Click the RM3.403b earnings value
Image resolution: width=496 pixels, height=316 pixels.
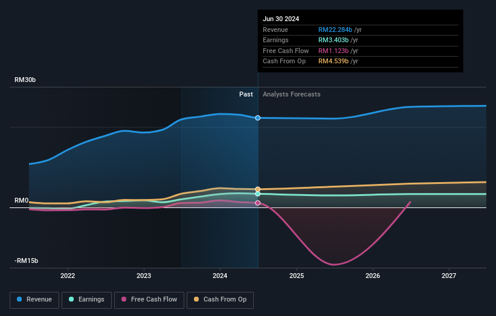(x=333, y=40)
